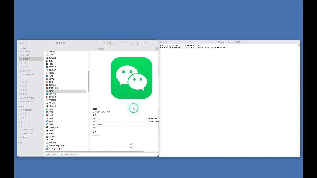The width and height of the screenshot is (317, 178).
Task: Open iCloud云盘 in the sidebar
Action: pos(27,110)
